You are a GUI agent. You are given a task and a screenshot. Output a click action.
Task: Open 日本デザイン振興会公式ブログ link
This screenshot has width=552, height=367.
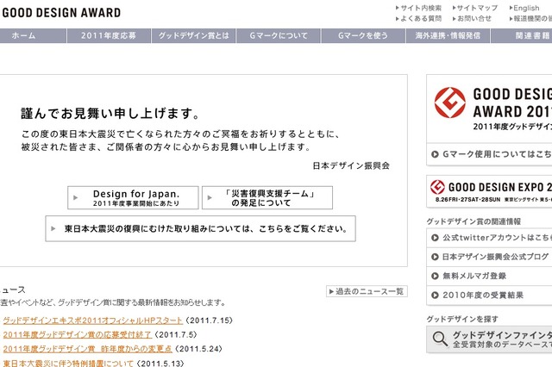point(489,257)
